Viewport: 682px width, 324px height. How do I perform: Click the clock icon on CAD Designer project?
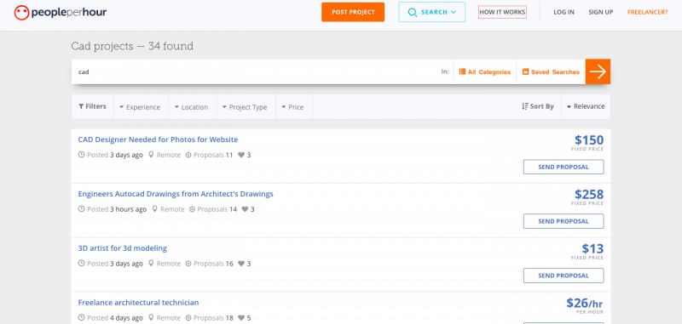pyautogui.click(x=81, y=155)
